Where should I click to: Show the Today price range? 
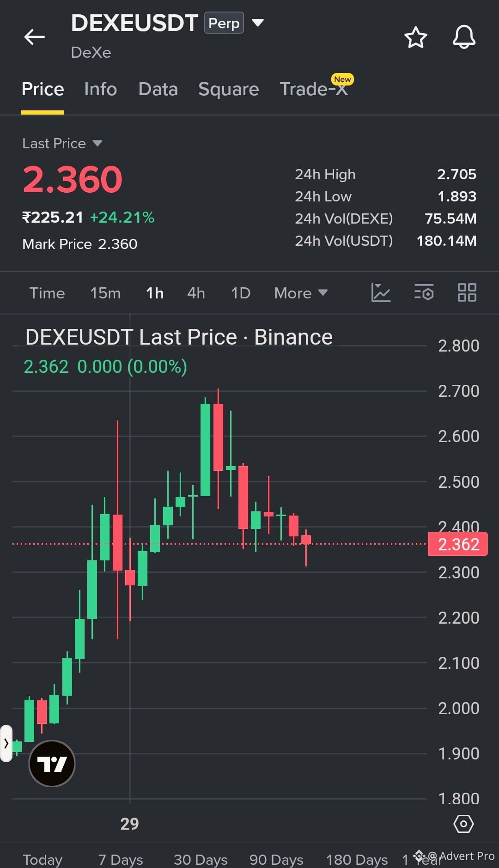pos(43,860)
